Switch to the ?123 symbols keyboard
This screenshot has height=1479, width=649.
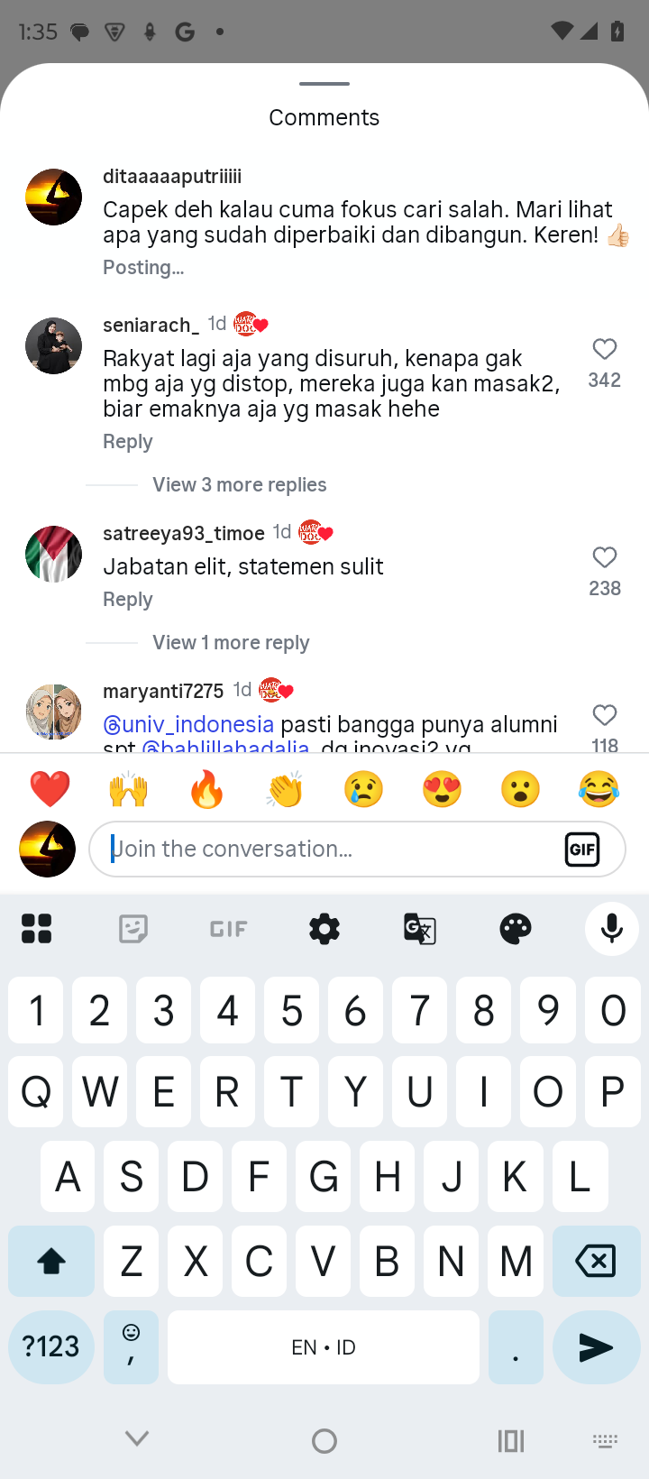pyautogui.click(x=51, y=1347)
